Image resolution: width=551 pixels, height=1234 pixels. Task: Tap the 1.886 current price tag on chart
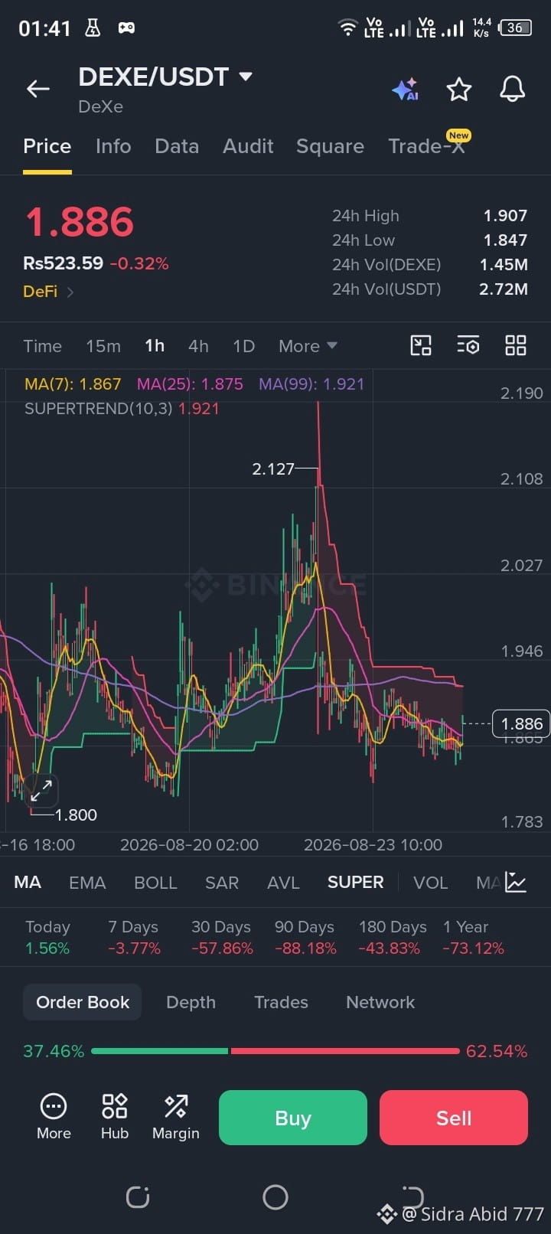click(522, 723)
